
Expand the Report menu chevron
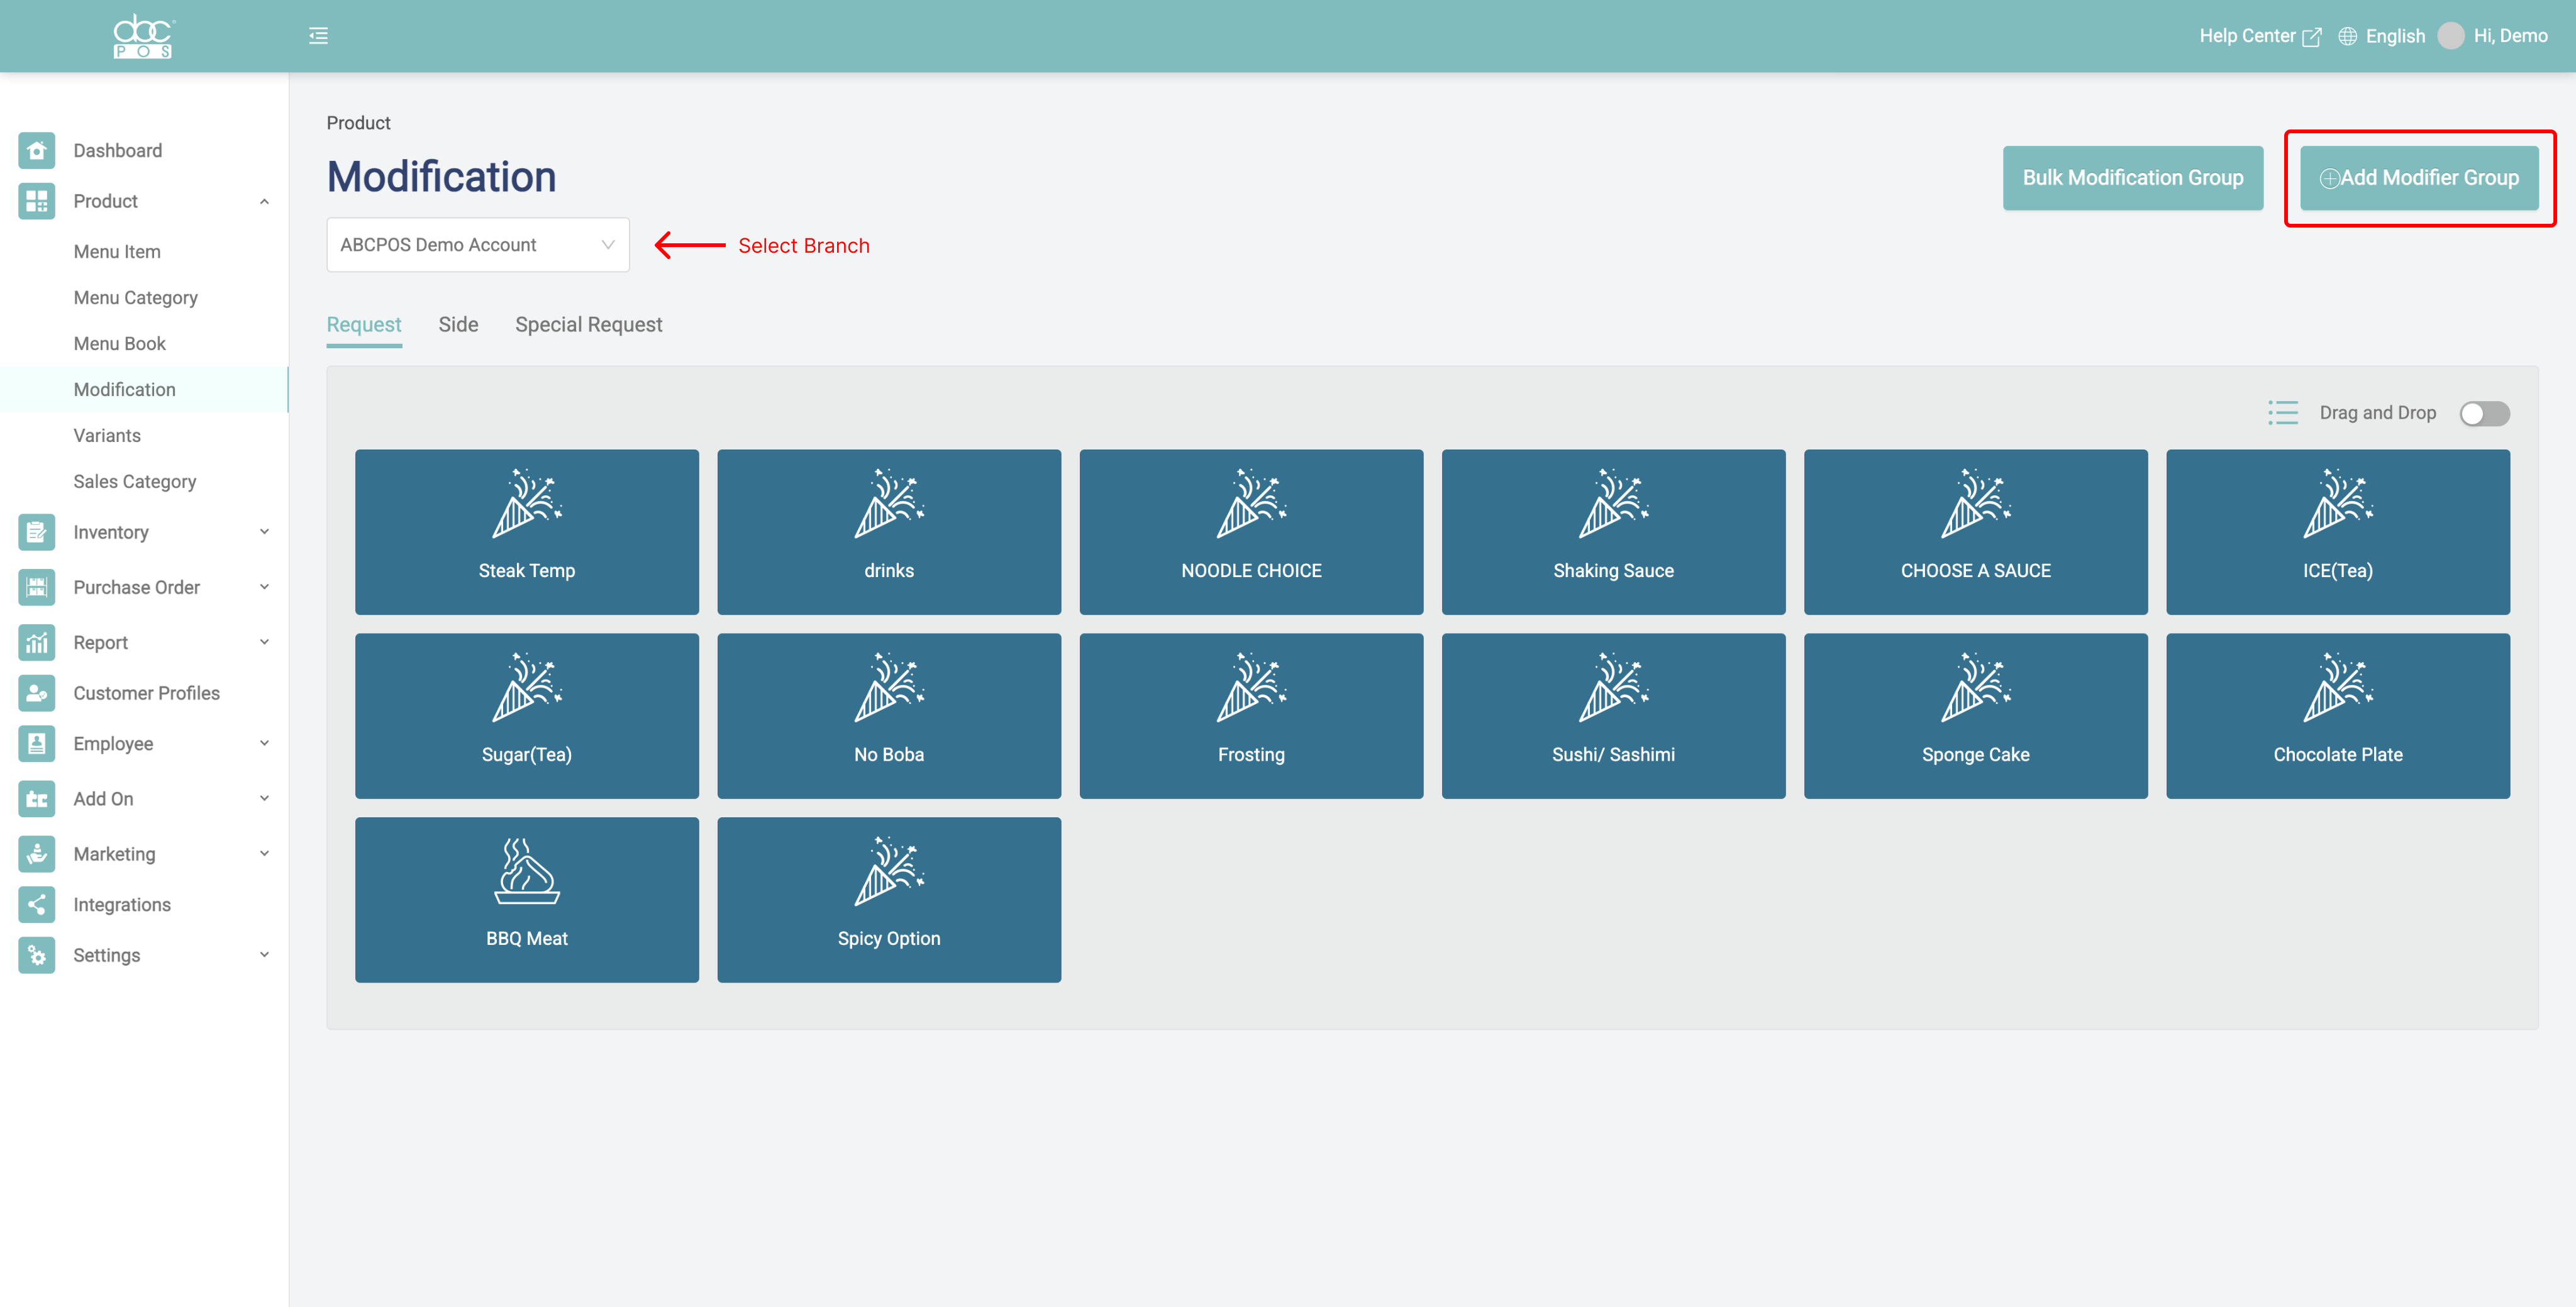coord(264,642)
